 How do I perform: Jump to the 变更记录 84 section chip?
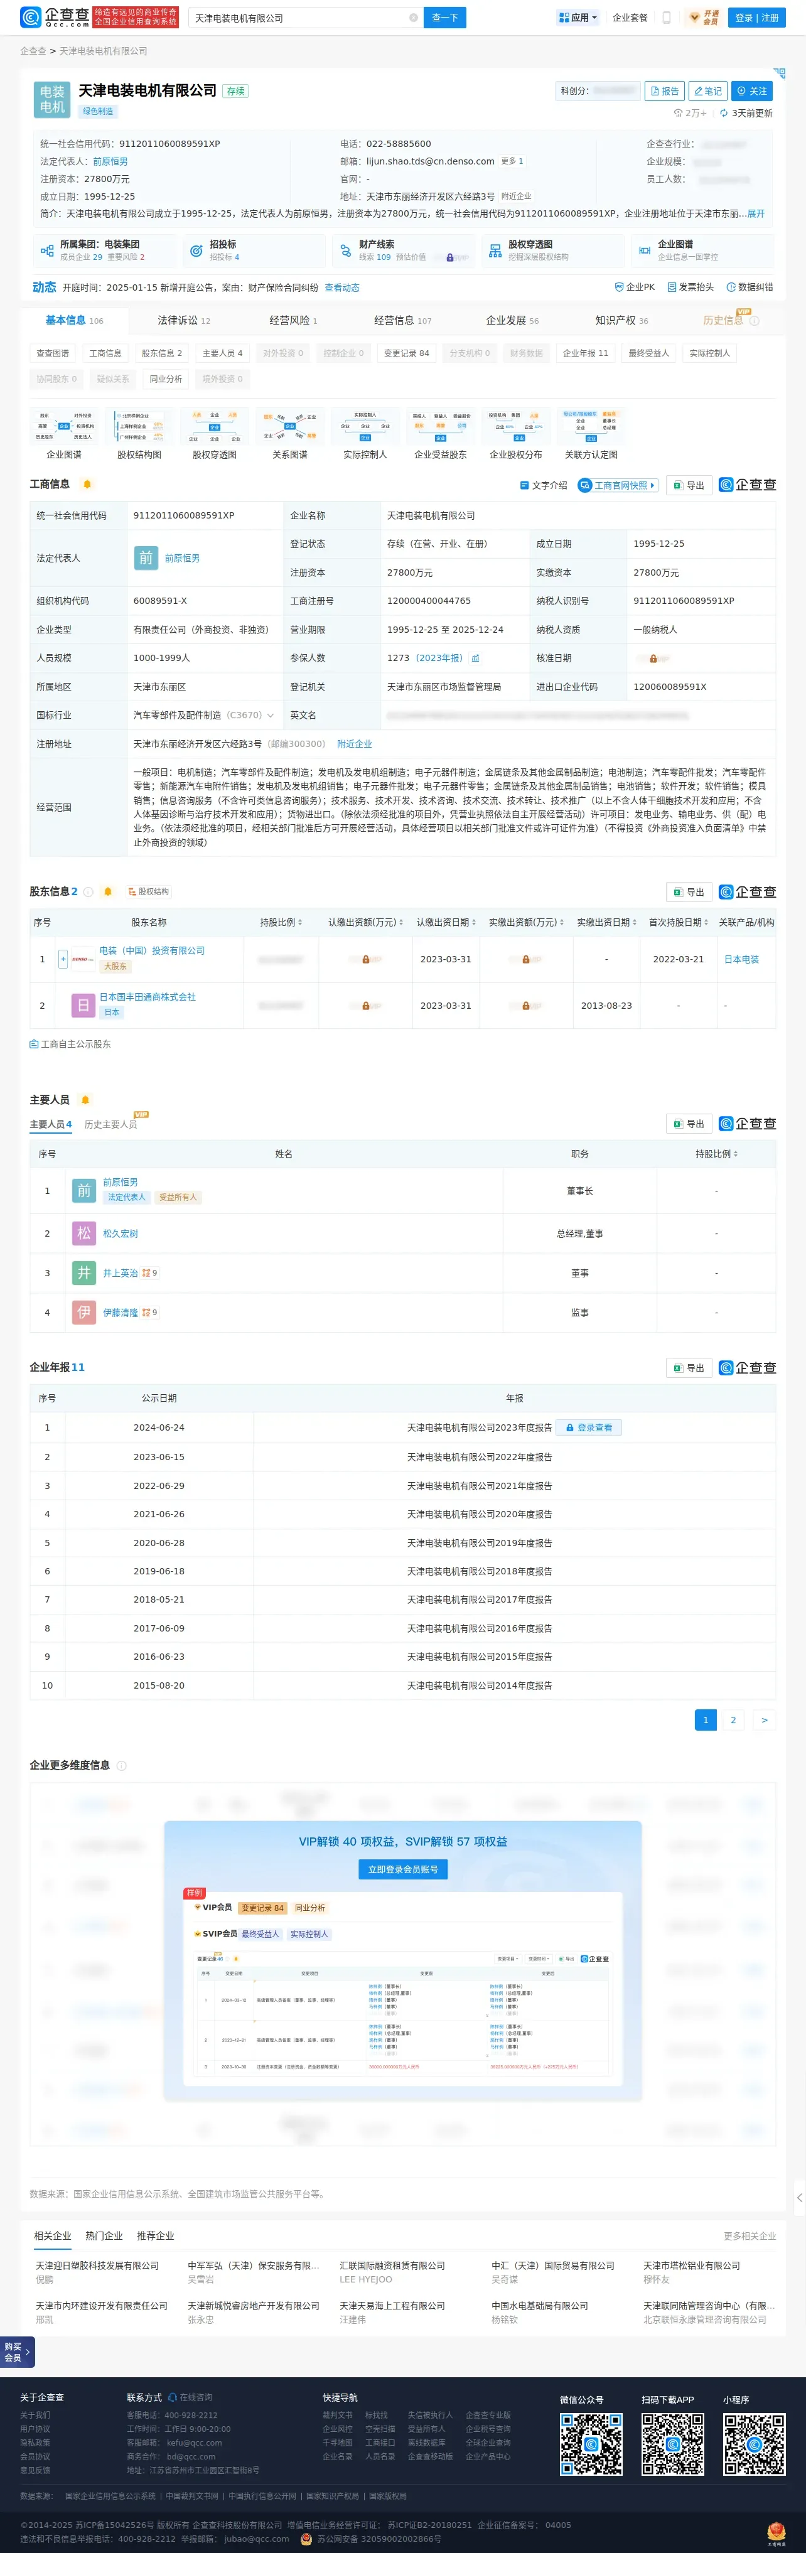click(x=407, y=354)
